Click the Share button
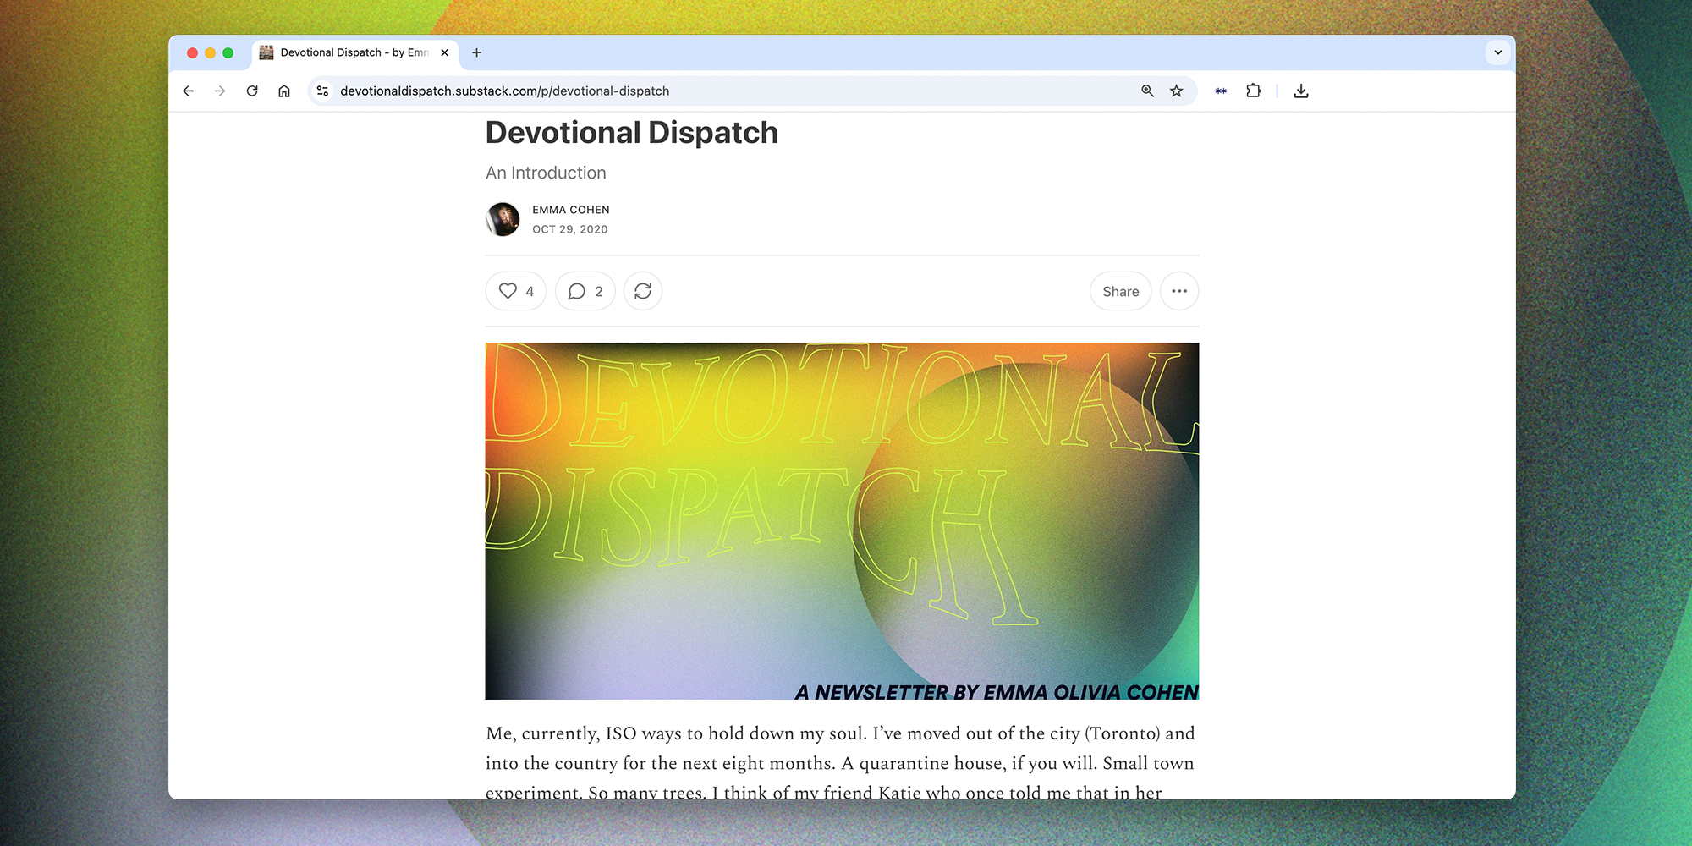 point(1120,291)
